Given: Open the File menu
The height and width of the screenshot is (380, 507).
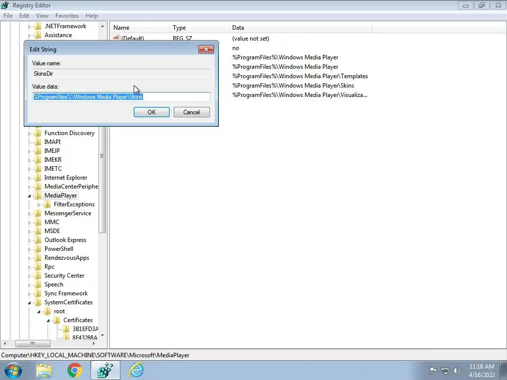Looking at the screenshot, I should 8,15.
